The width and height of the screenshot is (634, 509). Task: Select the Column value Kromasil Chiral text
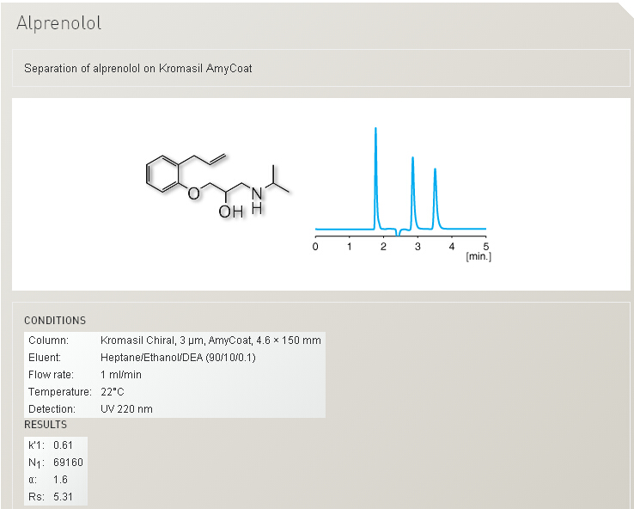click(x=210, y=340)
